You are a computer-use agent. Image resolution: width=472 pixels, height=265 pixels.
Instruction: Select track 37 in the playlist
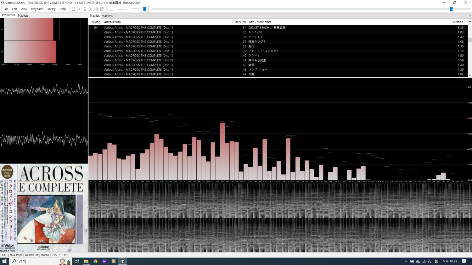point(278,41)
